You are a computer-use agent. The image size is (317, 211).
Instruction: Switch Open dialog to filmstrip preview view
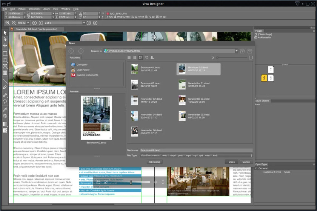click(152, 58)
